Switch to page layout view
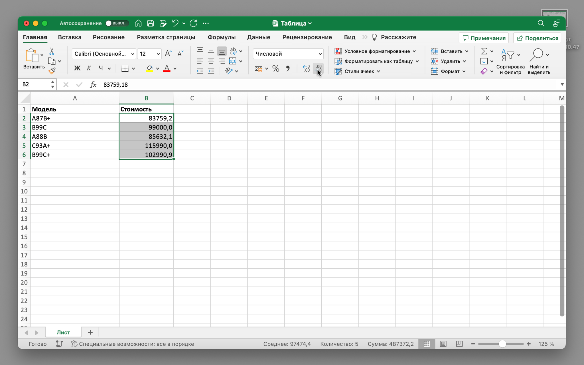584x365 pixels. click(443, 344)
